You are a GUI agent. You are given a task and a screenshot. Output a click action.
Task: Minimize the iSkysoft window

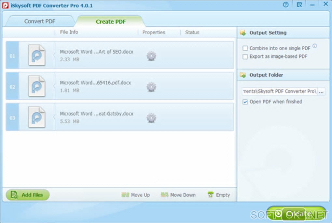click(312, 5)
